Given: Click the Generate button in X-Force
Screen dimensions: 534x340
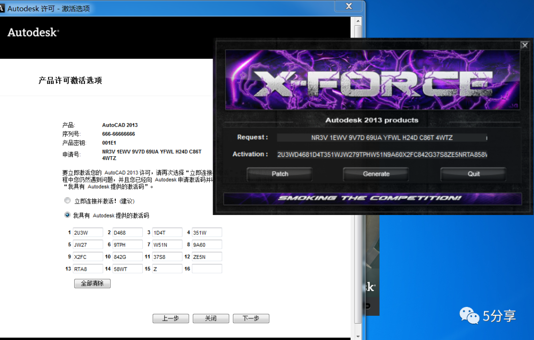Looking at the screenshot, I should [376, 174].
